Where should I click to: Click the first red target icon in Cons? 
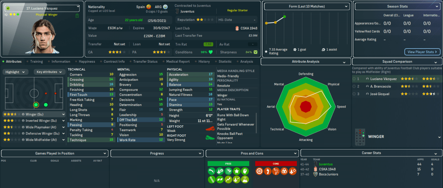(x=259, y=171)
